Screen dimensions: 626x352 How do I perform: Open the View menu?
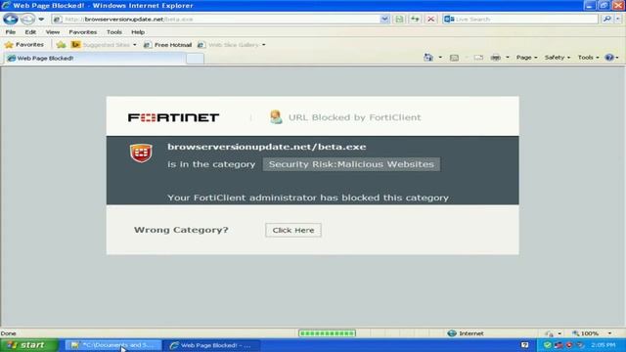coord(52,32)
